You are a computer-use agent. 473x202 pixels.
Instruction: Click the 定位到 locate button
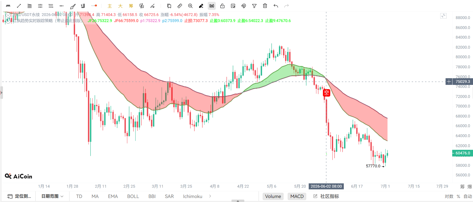click(19, 196)
